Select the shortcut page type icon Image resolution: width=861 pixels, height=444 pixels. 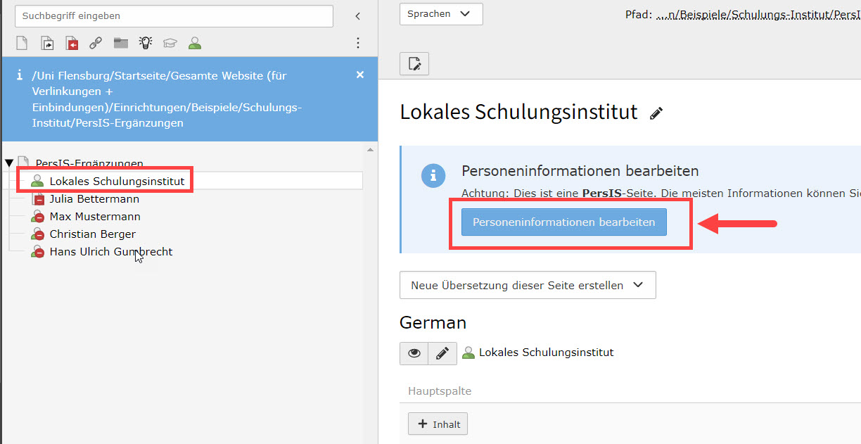point(47,44)
